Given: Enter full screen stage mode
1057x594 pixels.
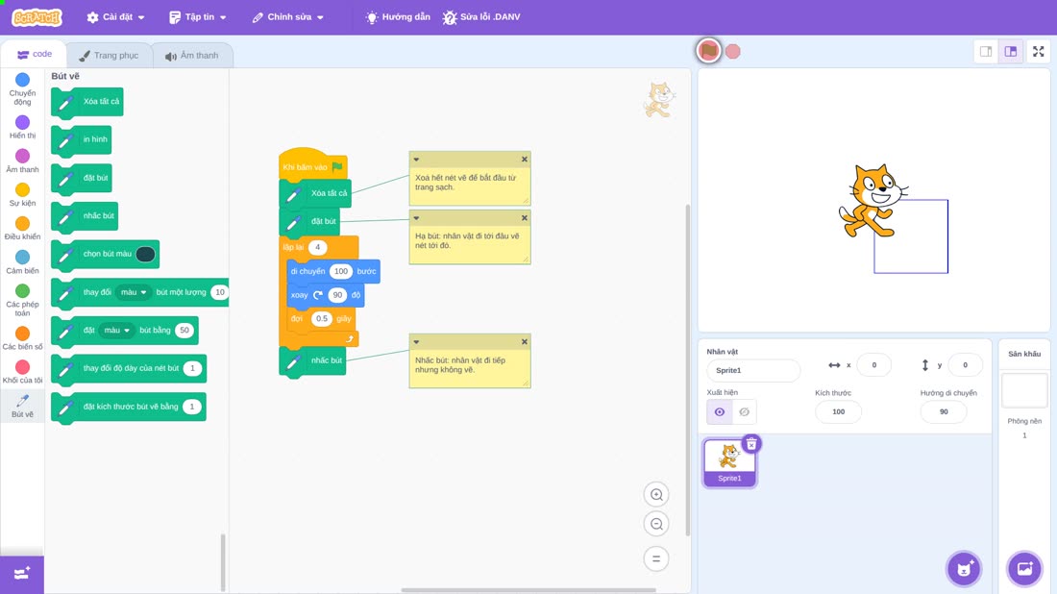Looking at the screenshot, I should click(1038, 51).
